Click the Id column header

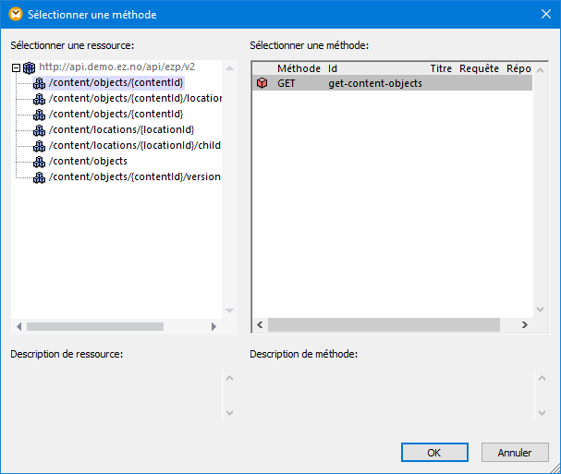334,68
